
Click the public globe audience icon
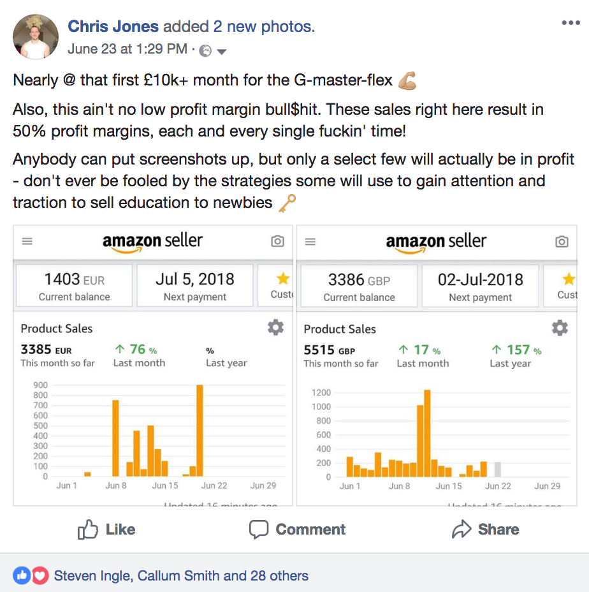coord(205,50)
